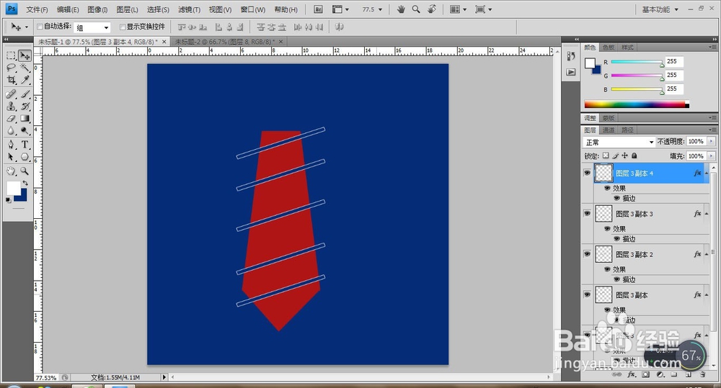Click foreground color swatch in toolbox
The height and width of the screenshot is (388, 721).
coord(13,187)
